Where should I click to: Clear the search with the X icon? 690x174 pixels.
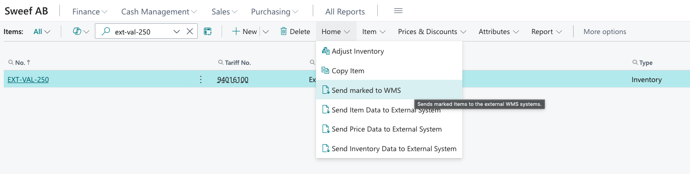click(x=190, y=31)
